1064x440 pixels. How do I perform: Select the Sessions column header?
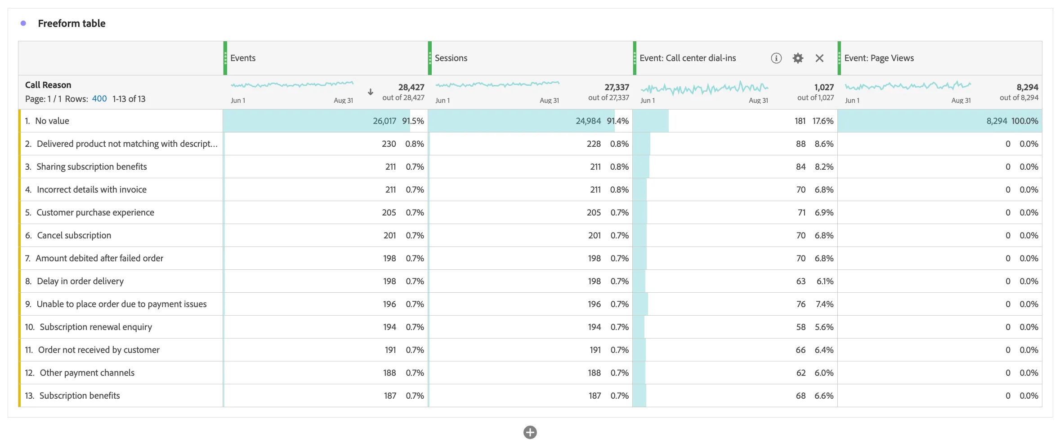(x=530, y=58)
